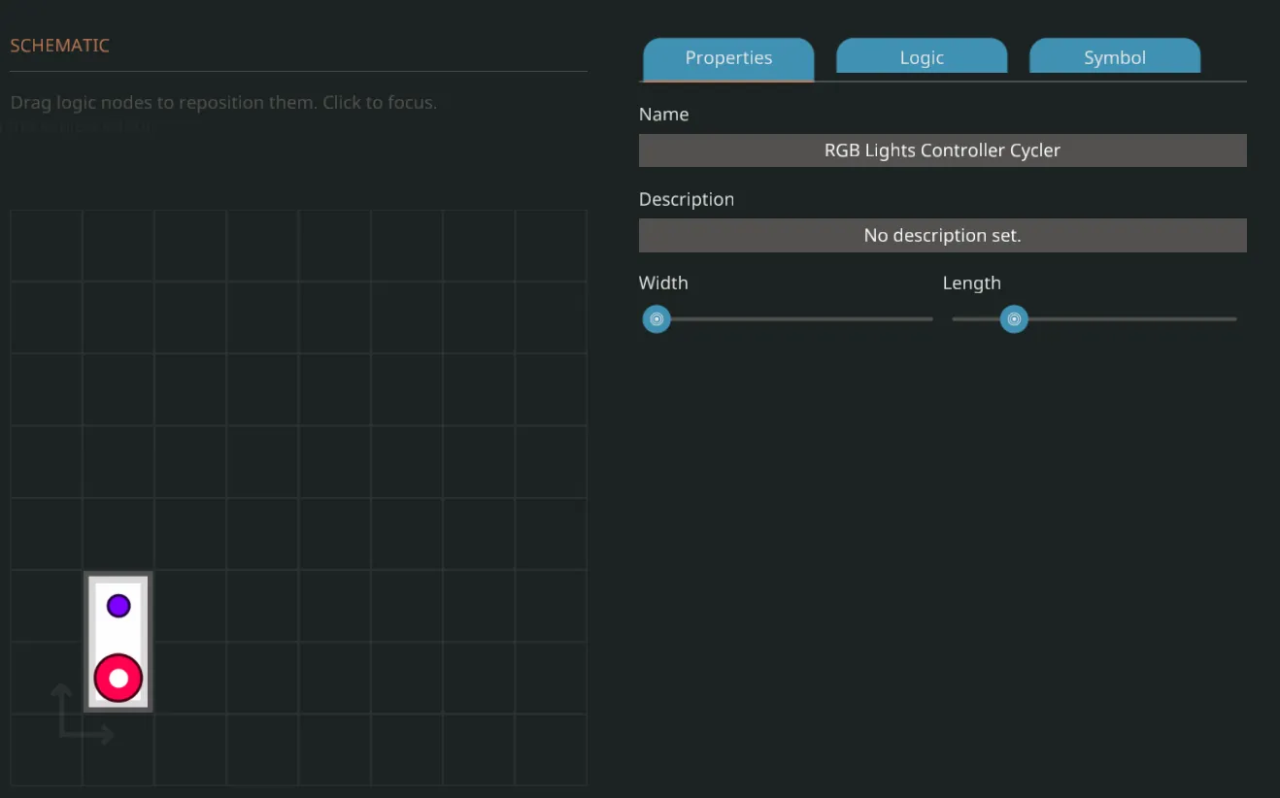Click the top-left empty schematic grid cell

(x=47, y=246)
